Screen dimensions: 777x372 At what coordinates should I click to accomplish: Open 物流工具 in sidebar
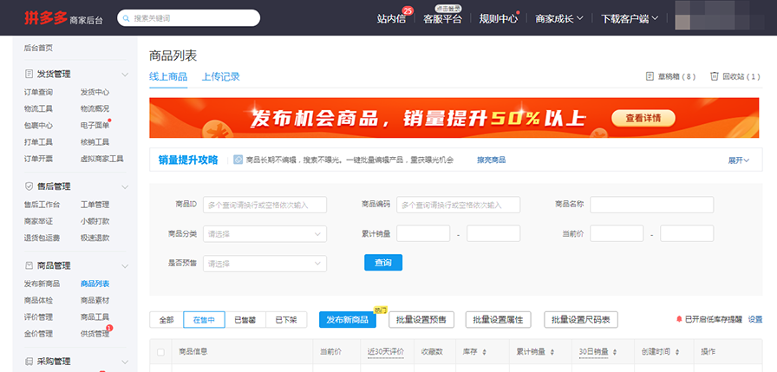(38, 108)
